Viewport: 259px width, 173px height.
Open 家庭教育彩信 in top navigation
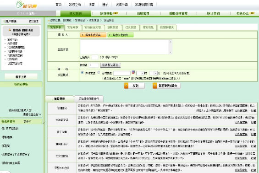click(144, 5)
